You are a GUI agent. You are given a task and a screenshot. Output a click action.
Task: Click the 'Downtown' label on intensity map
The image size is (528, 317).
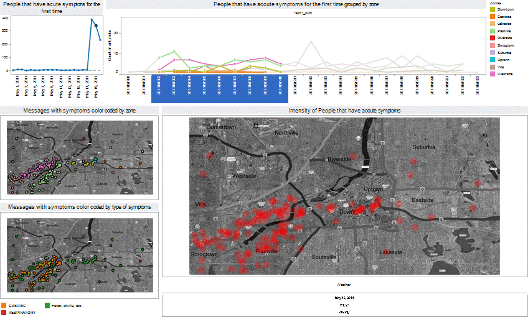(x=352, y=212)
